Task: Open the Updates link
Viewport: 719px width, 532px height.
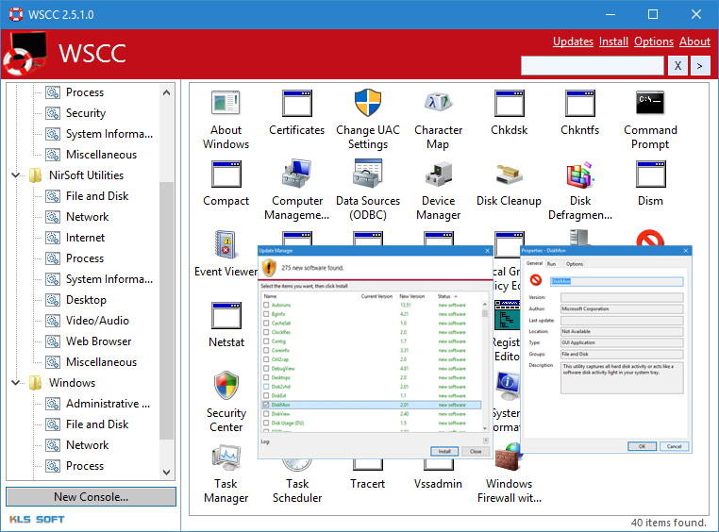Action: [573, 42]
